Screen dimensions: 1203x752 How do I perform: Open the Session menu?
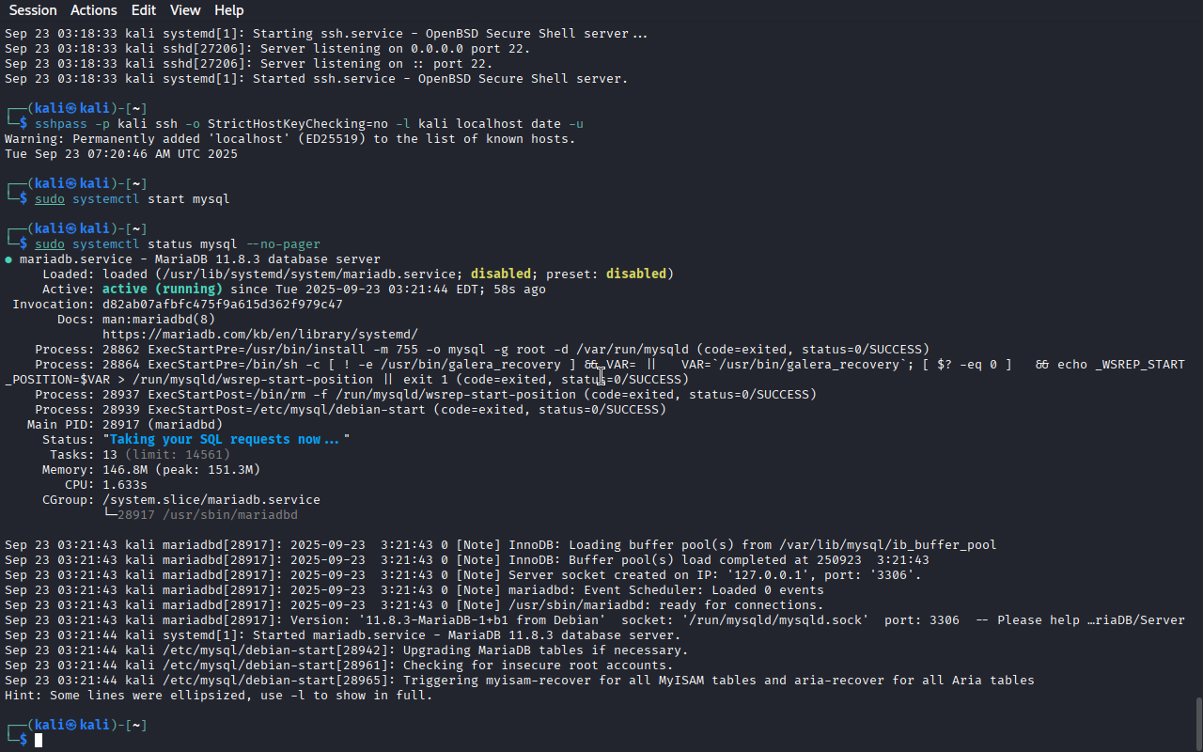[x=32, y=10]
